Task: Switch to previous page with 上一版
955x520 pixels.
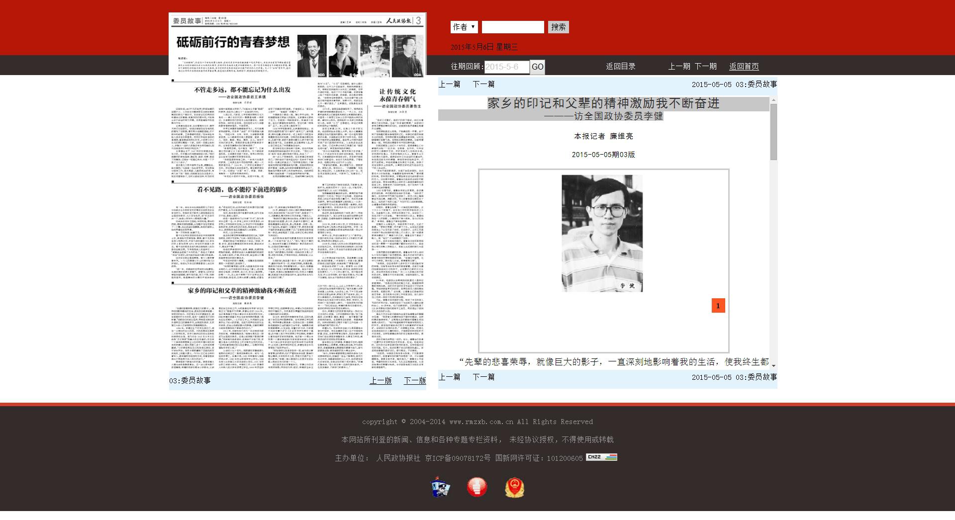Action: (x=381, y=380)
